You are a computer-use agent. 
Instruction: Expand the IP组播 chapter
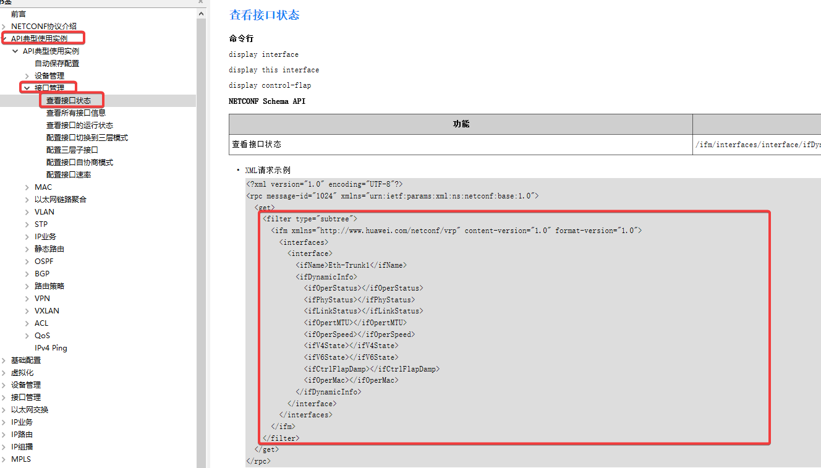tap(4, 447)
